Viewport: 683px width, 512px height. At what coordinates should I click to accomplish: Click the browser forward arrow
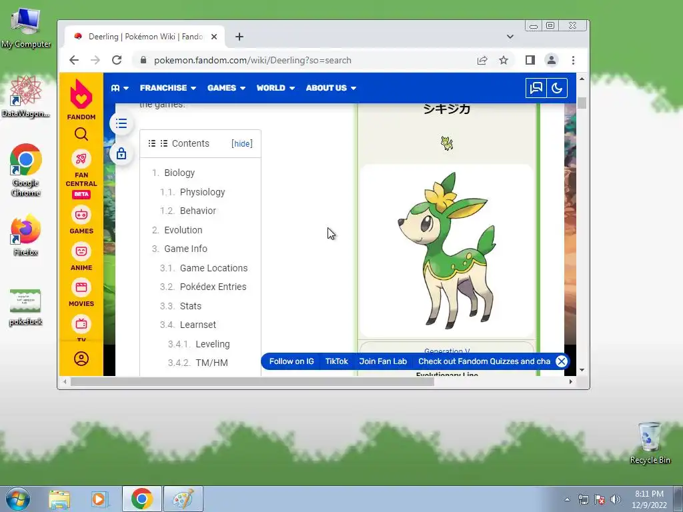coord(95,60)
